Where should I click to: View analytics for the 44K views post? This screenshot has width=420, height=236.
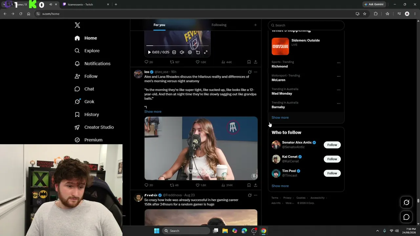click(x=227, y=62)
